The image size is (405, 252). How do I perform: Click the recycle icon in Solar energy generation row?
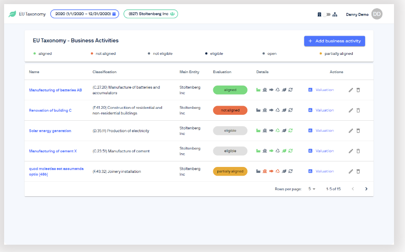(x=277, y=131)
